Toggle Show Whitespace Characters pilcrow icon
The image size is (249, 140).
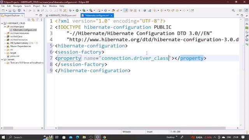point(139,10)
